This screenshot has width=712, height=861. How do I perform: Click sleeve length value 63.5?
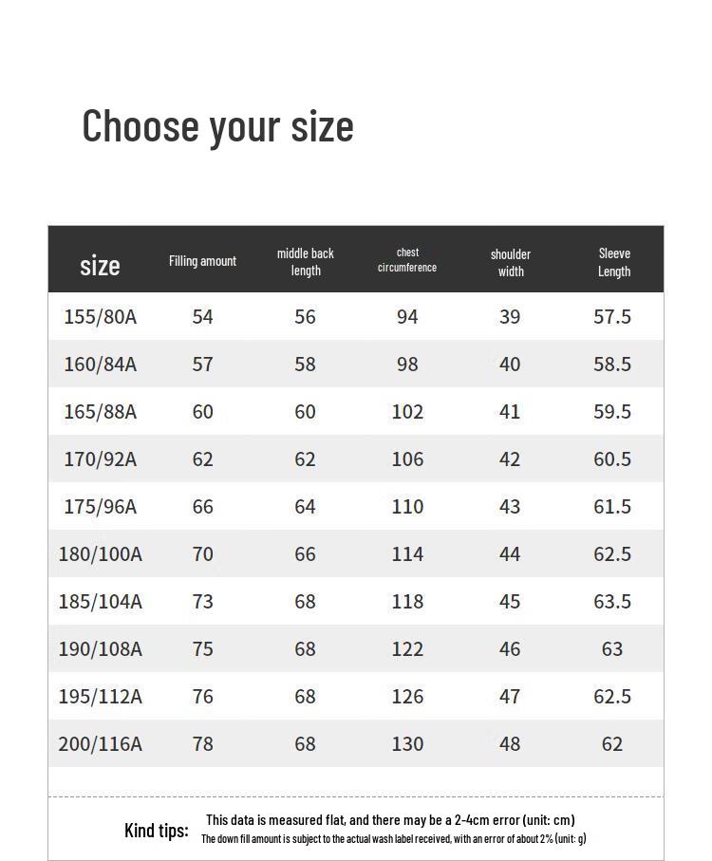click(x=612, y=601)
